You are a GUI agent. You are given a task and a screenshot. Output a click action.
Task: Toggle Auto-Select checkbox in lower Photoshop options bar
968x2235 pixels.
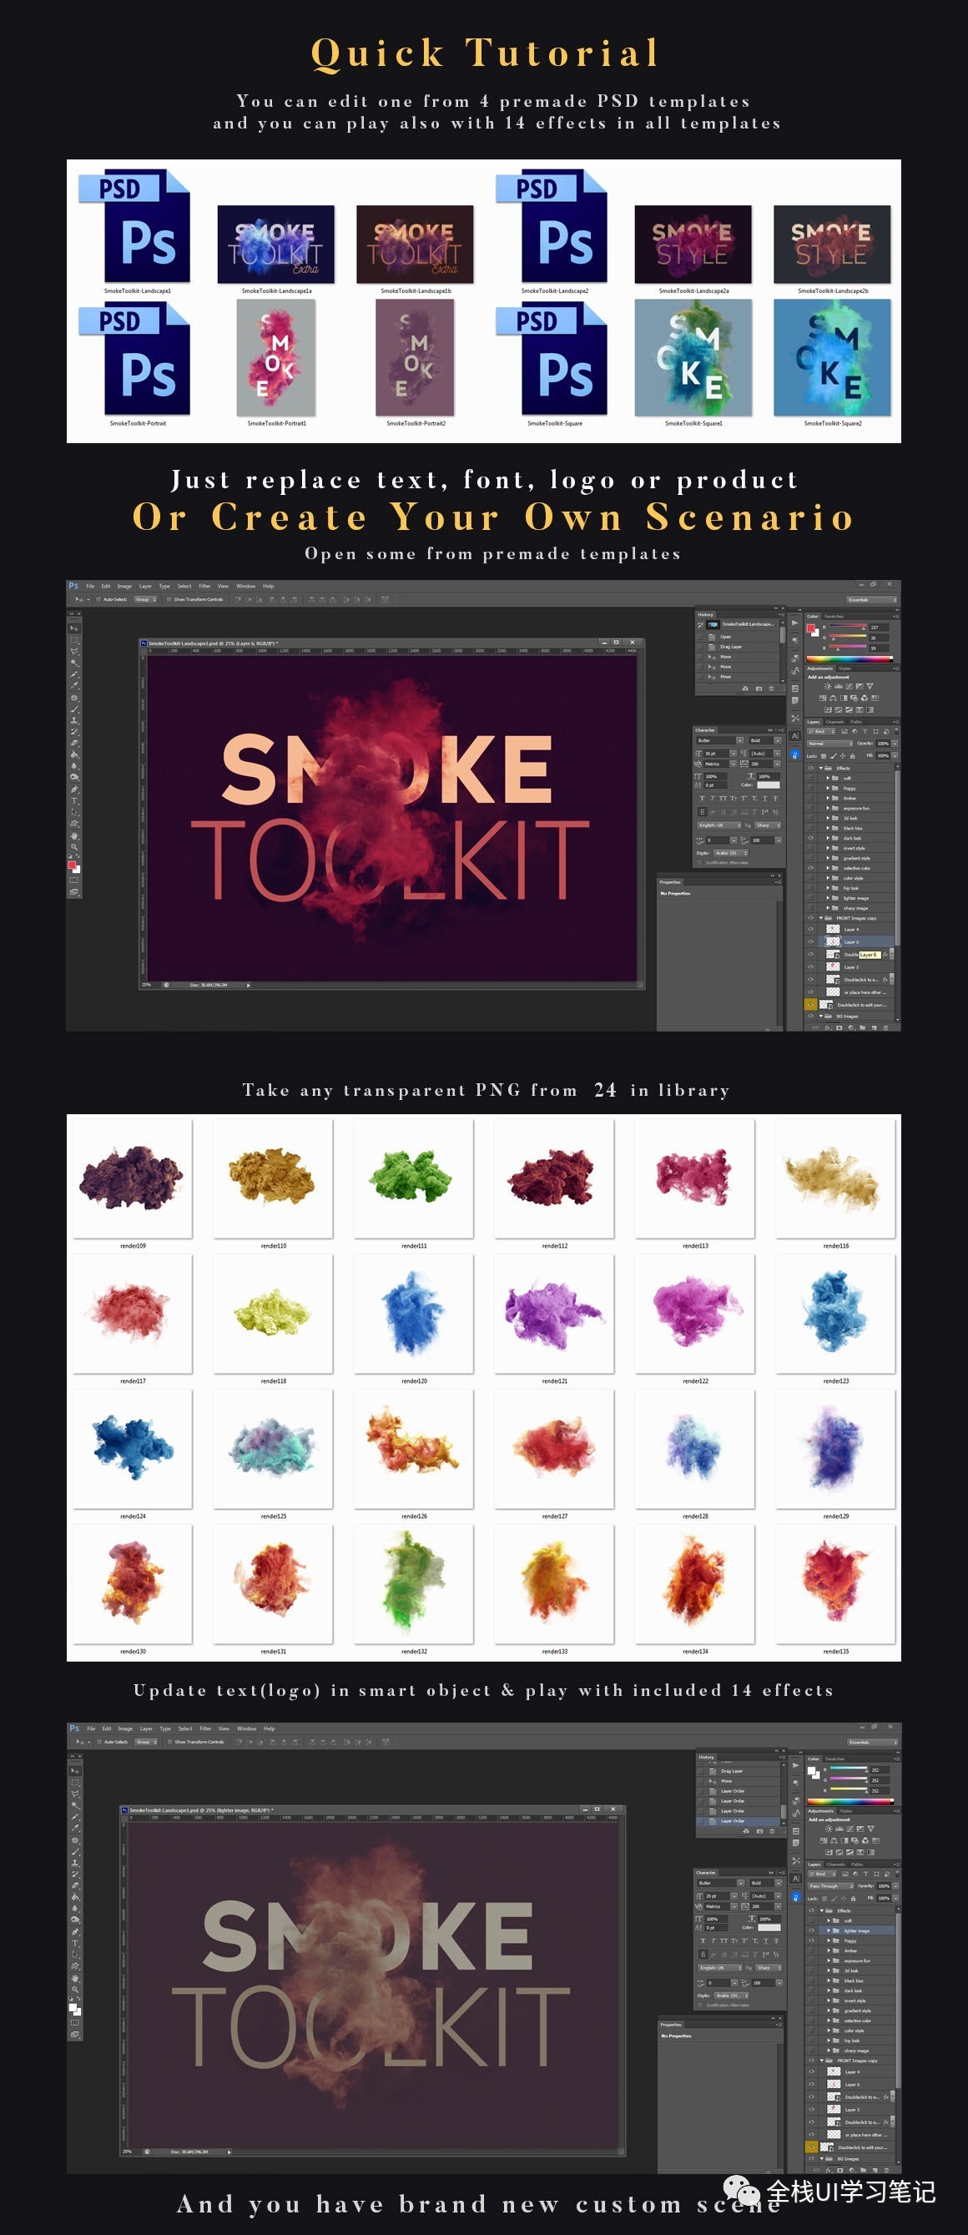pyautogui.click(x=100, y=1741)
